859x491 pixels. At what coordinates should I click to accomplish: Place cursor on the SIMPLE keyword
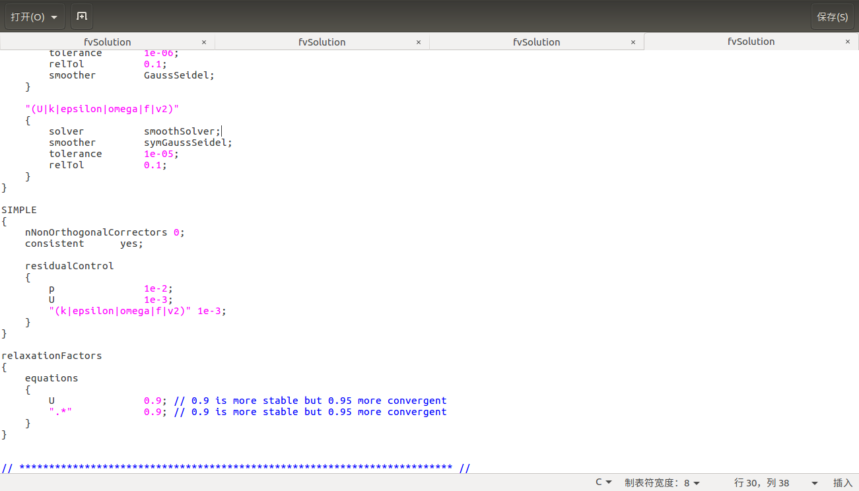(19, 210)
